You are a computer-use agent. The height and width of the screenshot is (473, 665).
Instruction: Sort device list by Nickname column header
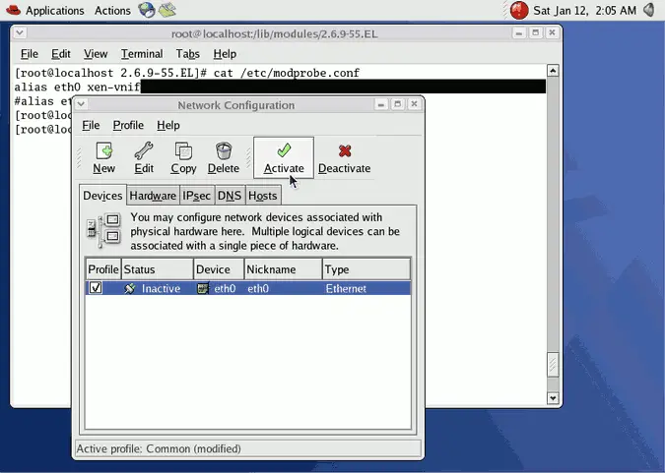click(x=283, y=269)
